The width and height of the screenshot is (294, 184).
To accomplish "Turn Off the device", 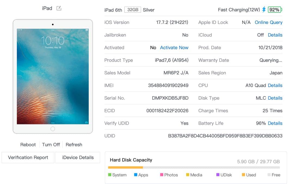I will click(x=51, y=145).
